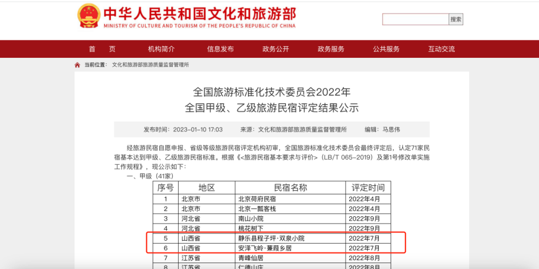539x269 pixels.
Task: Click the heading 一、甲级（41家）
Action: click(x=150, y=176)
